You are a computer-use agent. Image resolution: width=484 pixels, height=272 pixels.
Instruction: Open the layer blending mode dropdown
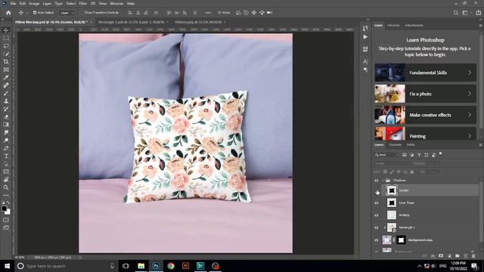(392, 163)
